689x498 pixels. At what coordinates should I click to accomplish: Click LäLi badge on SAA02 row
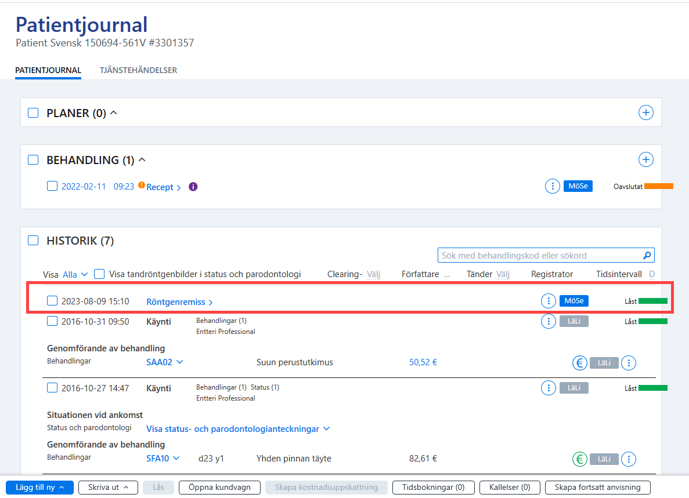pyautogui.click(x=604, y=363)
